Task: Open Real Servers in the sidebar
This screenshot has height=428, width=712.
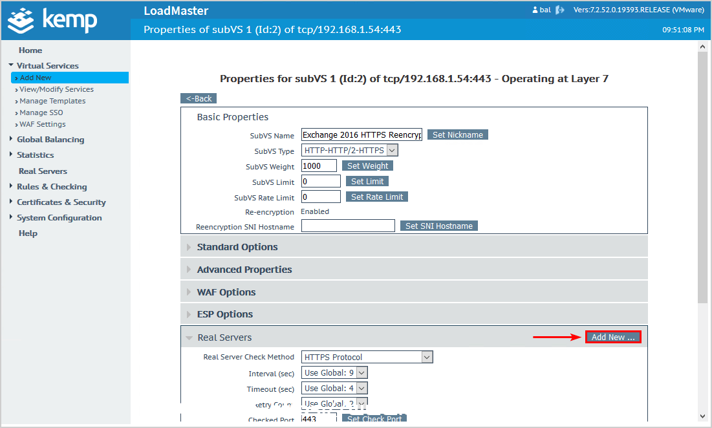Action: pos(43,171)
